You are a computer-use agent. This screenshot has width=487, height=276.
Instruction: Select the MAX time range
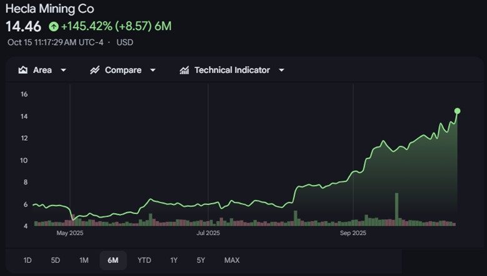[232, 260]
